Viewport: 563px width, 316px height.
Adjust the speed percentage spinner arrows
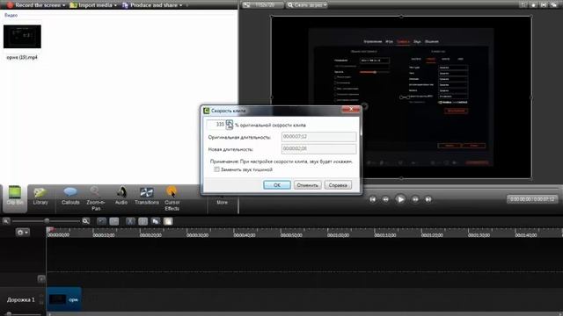click(x=230, y=125)
